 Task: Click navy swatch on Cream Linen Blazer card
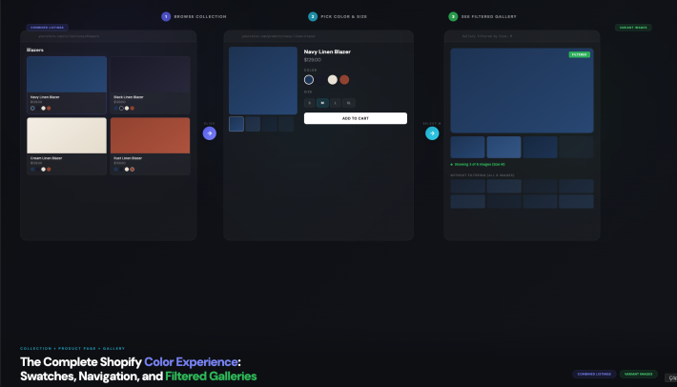click(x=32, y=169)
